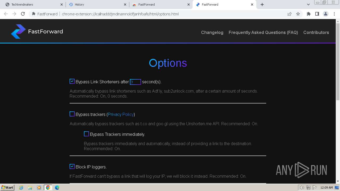Image resolution: width=340 pixels, height=191 pixels.
Task: Open the Changelog page
Action: point(212,32)
